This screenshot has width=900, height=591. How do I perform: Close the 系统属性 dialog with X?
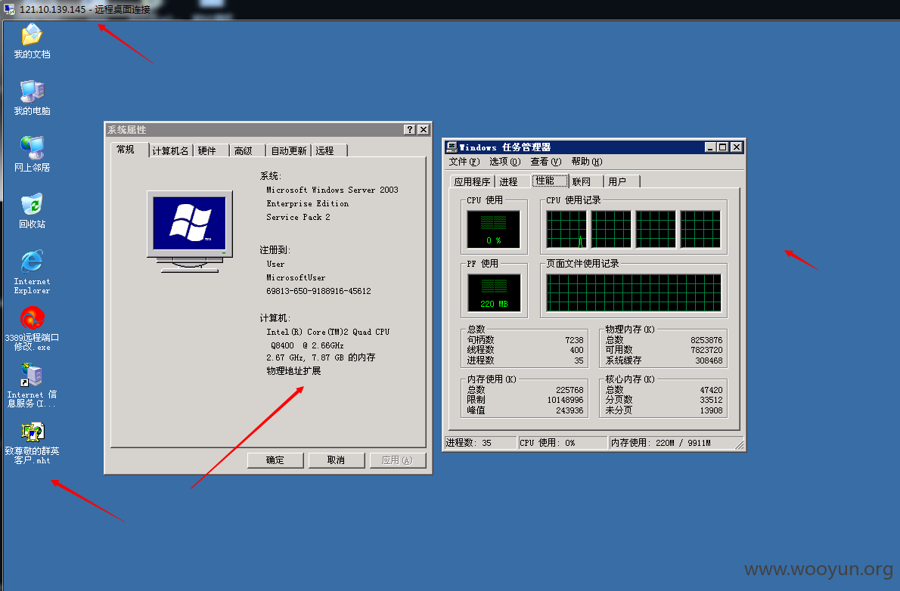(423, 130)
